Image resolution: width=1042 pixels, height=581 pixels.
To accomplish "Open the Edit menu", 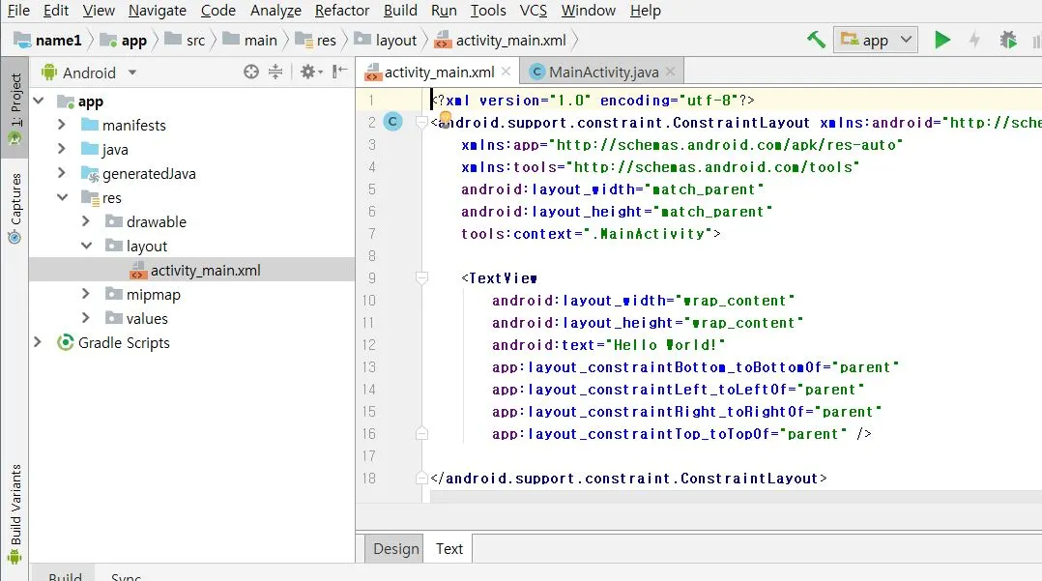I will (x=56, y=11).
